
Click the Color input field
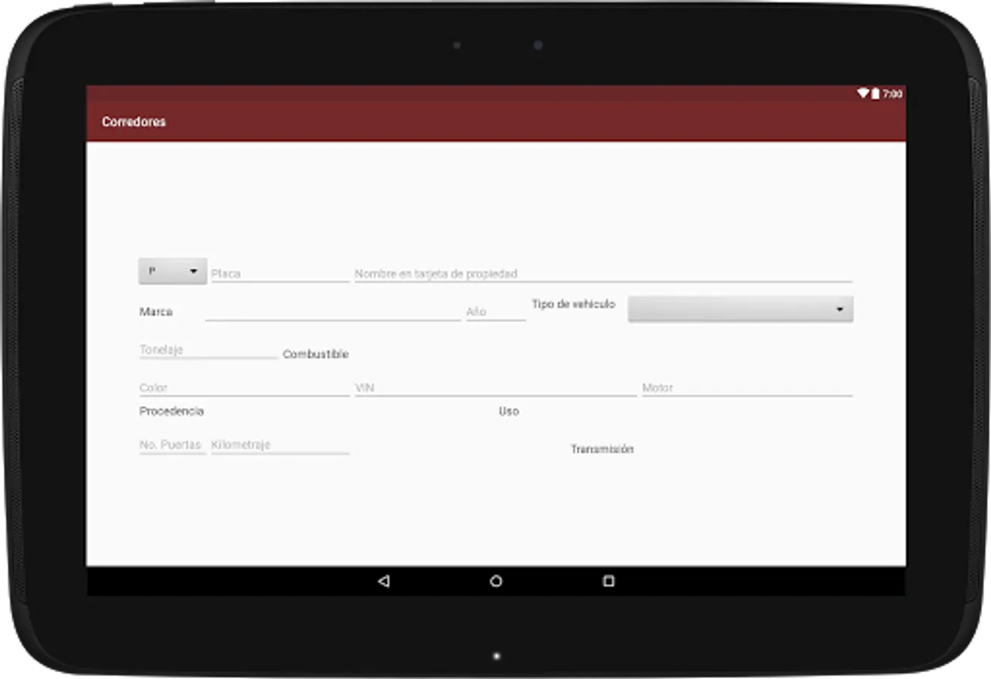click(245, 387)
